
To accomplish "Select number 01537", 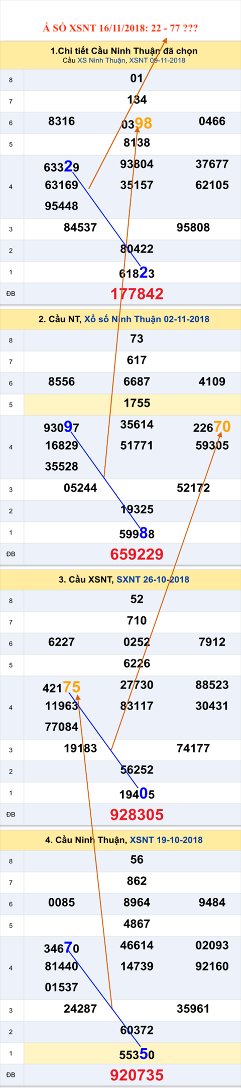I will click(x=61, y=988).
